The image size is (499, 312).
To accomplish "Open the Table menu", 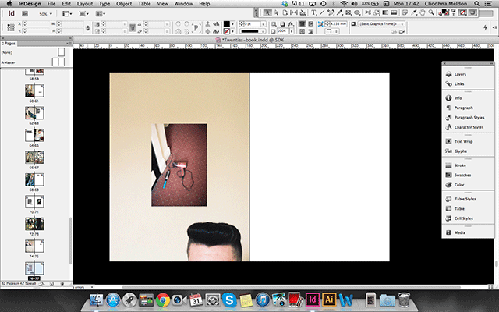I will coord(144,4).
